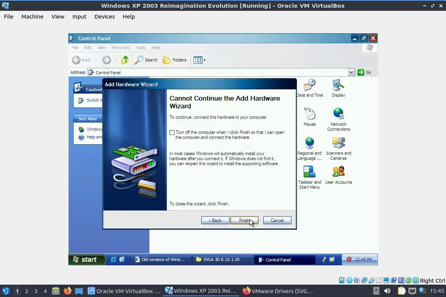The width and height of the screenshot is (446, 297).
Task: Click the Up folder toolbar icon
Action: [125, 60]
